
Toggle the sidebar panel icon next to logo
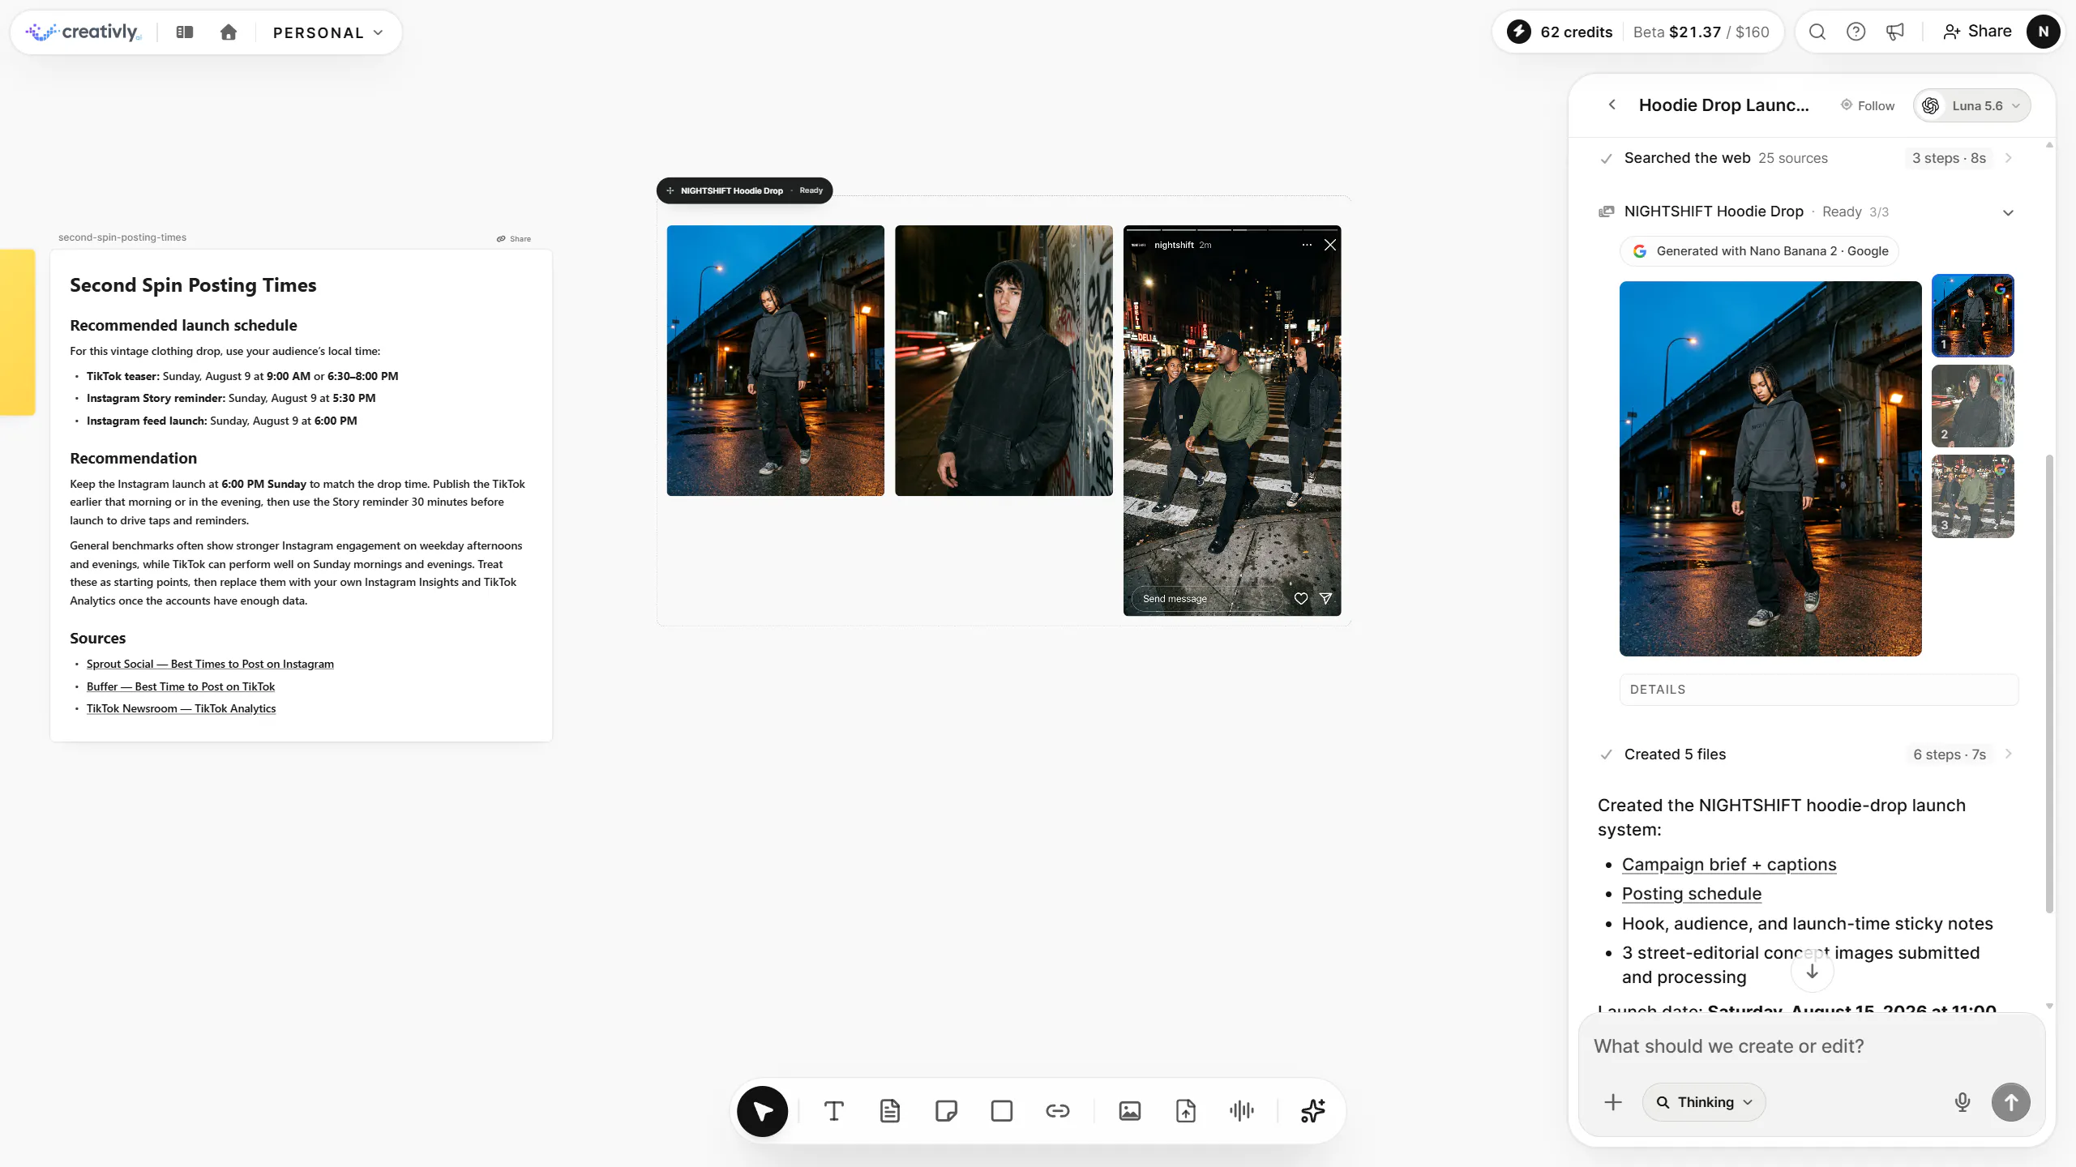185,32
